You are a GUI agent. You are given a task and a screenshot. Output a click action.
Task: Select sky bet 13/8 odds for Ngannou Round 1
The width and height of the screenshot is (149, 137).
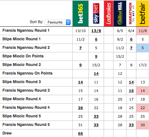[96, 31]
